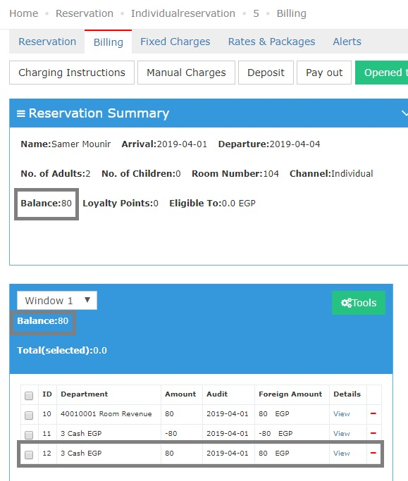This screenshot has width=408, height=481.
Task: Click Channel: Individual text
Action: pos(331,174)
